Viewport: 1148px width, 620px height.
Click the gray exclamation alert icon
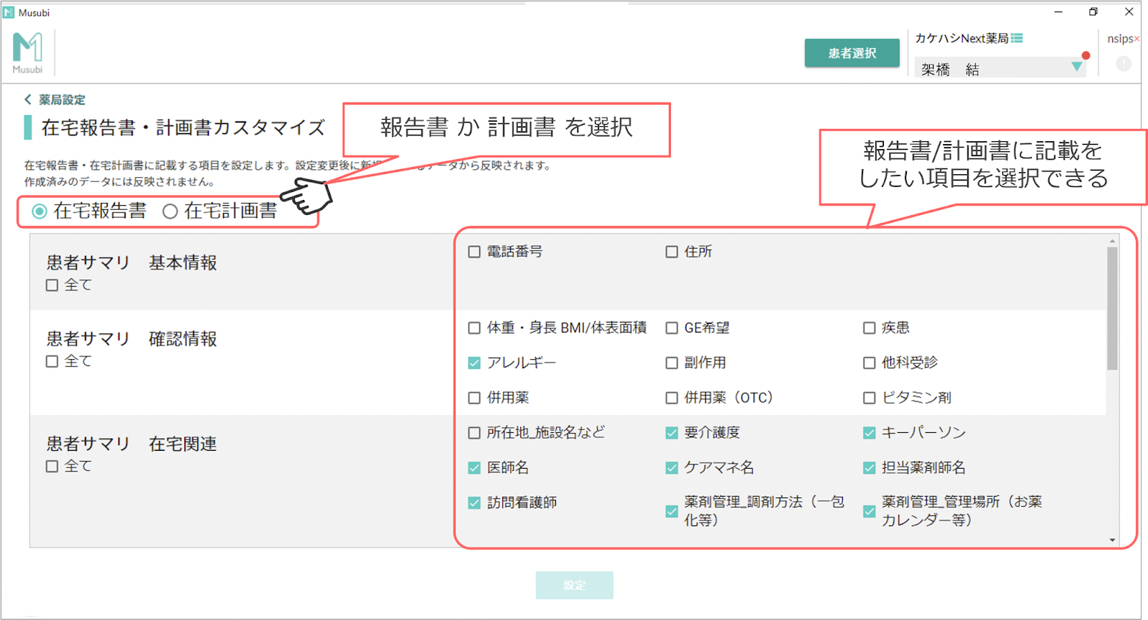[x=1124, y=64]
